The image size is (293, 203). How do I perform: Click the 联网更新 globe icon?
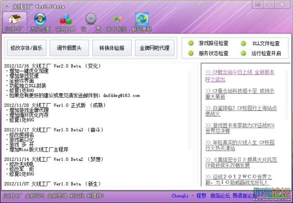tap(142, 19)
